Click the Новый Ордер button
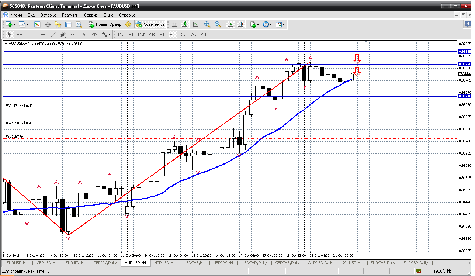The image size is (475, 276). [105, 24]
